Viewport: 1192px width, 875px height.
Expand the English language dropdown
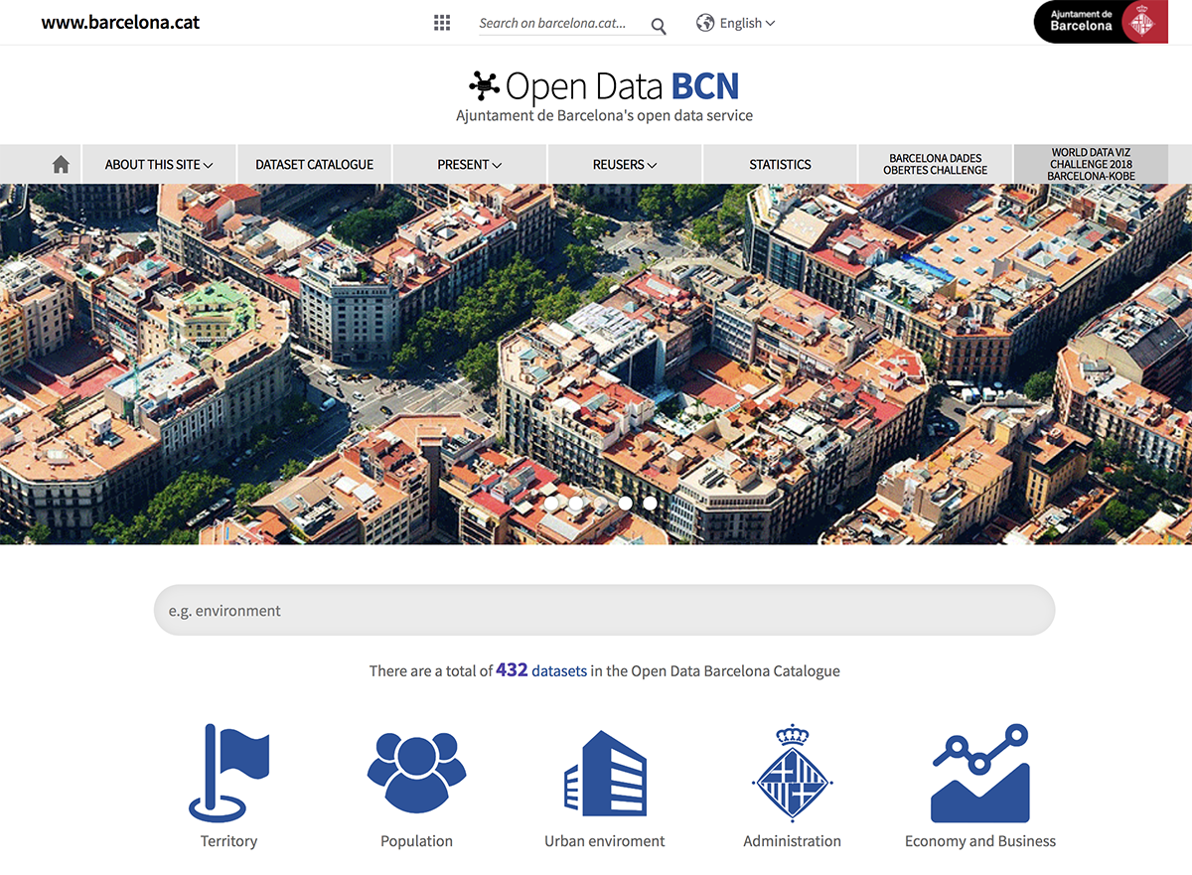click(x=736, y=23)
